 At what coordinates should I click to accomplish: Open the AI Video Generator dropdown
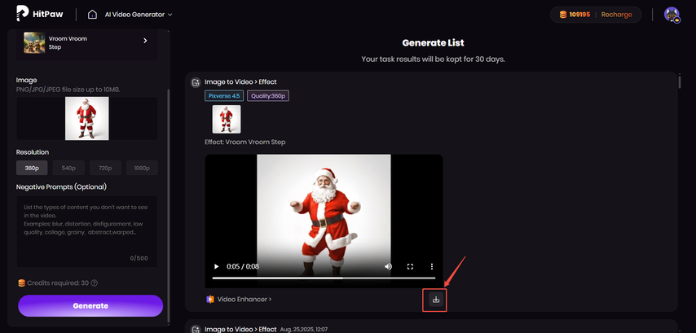point(138,14)
